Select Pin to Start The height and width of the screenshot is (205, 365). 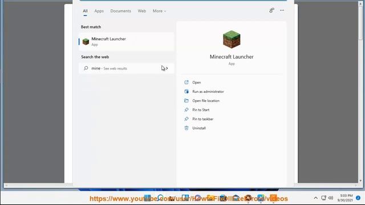click(x=201, y=110)
